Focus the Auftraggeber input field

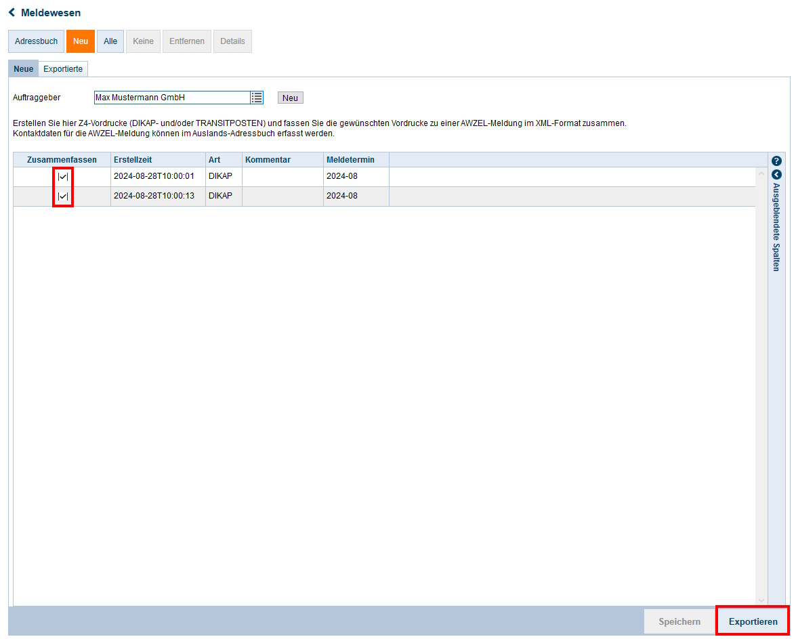coord(172,98)
